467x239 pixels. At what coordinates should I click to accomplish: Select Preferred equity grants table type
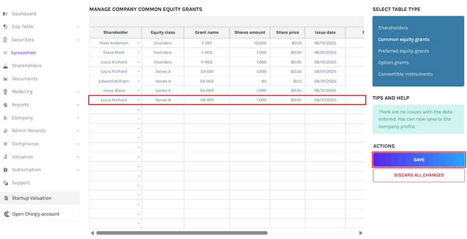[x=404, y=51]
